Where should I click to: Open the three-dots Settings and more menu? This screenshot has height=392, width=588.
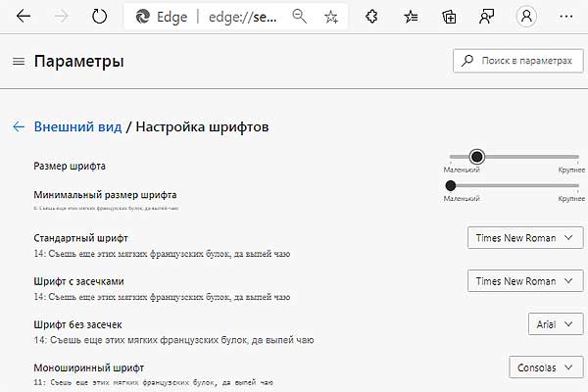(565, 17)
